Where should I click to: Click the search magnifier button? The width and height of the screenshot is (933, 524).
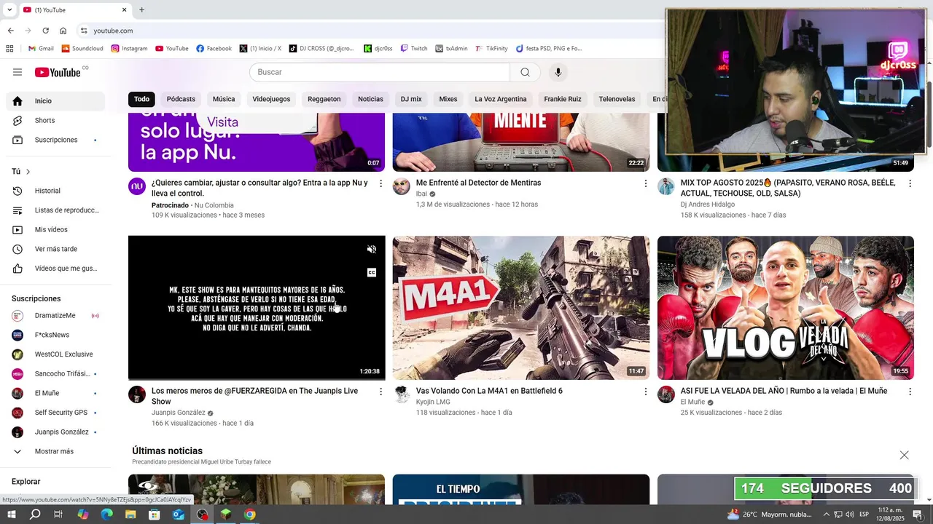pyautogui.click(x=525, y=72)
